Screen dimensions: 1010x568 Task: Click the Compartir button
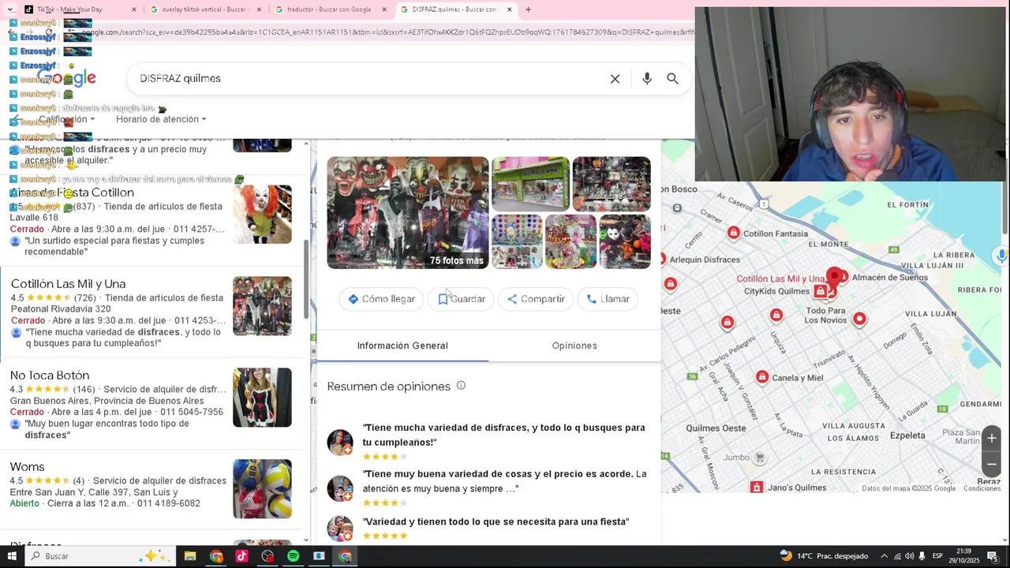point(536,299)
